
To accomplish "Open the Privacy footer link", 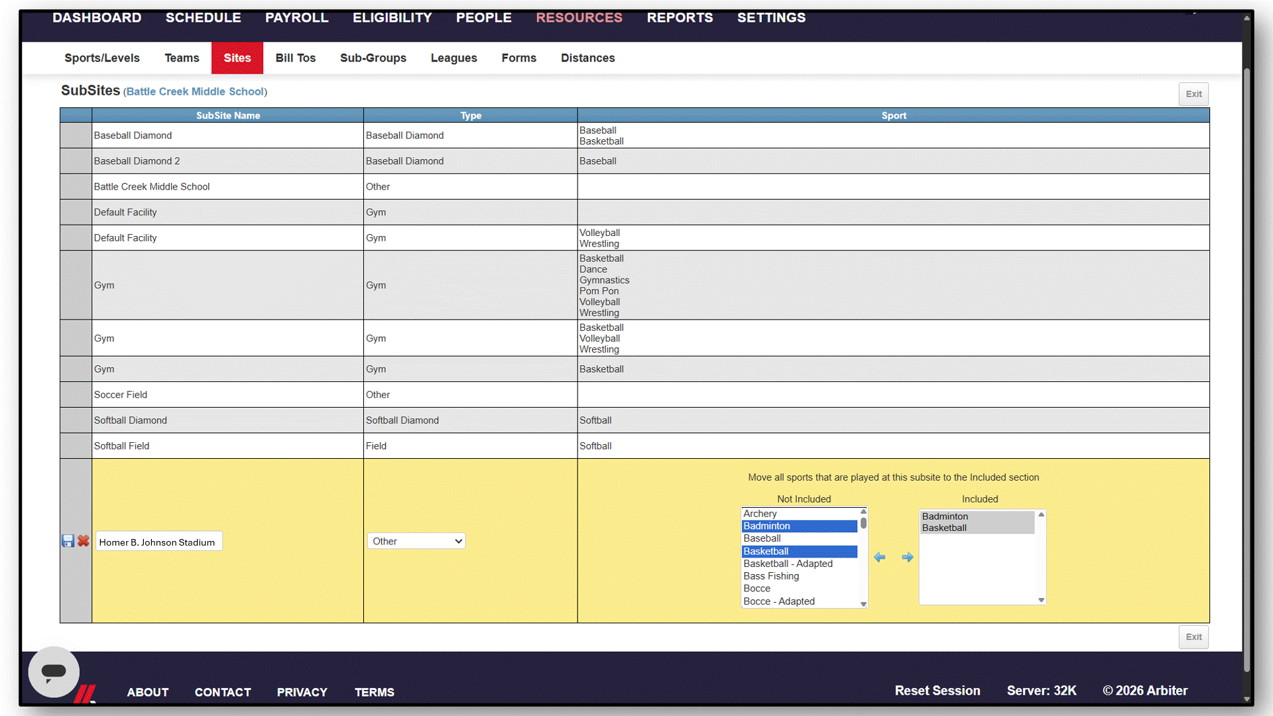I will coord(302,692).
